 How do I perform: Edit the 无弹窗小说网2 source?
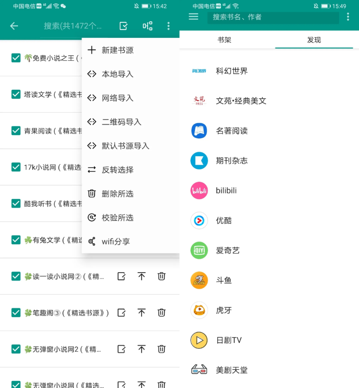click(x=121, y=349)
